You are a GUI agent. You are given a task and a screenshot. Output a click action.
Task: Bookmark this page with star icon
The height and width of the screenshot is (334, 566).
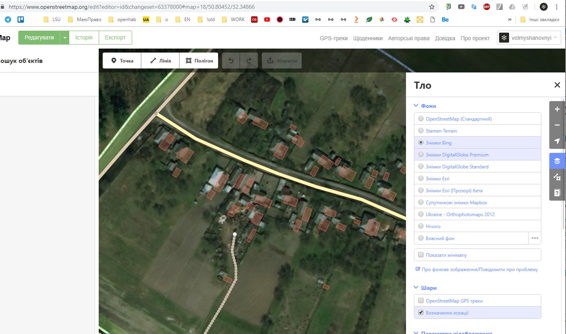tap(432, 7)
